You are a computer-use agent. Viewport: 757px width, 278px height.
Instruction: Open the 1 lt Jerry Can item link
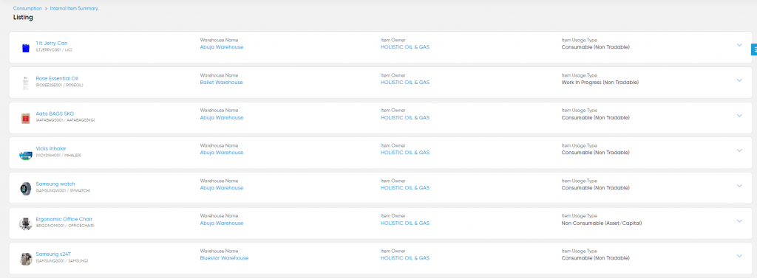(x=52, y=43)
